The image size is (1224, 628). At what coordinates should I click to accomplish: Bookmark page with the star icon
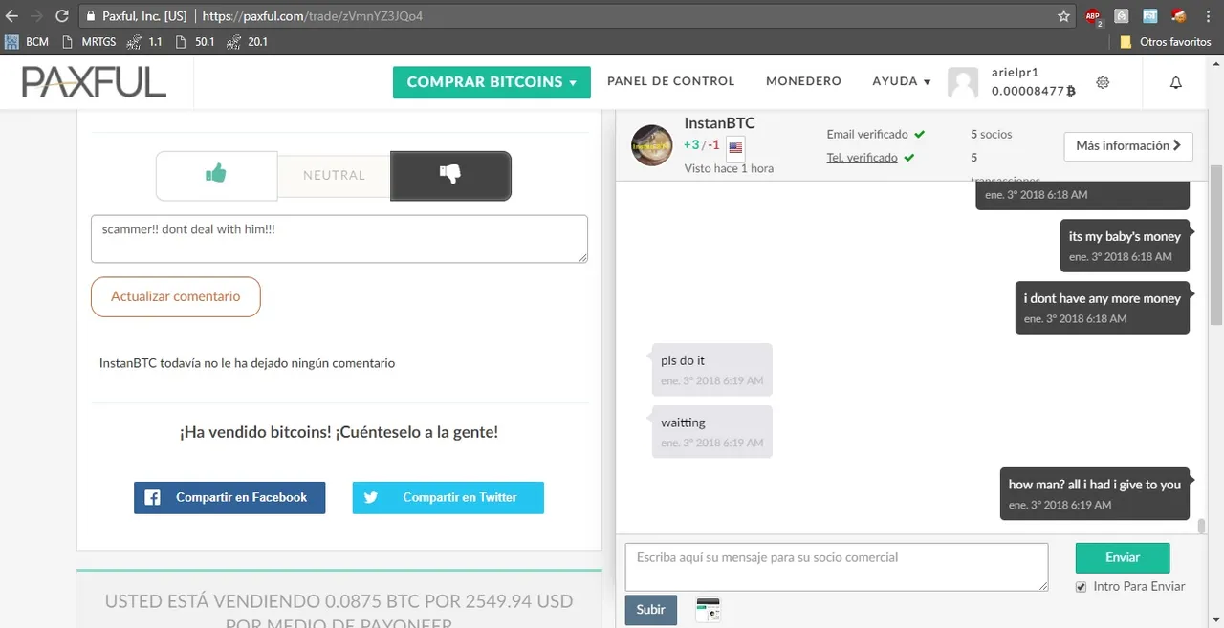point(1063,16)
